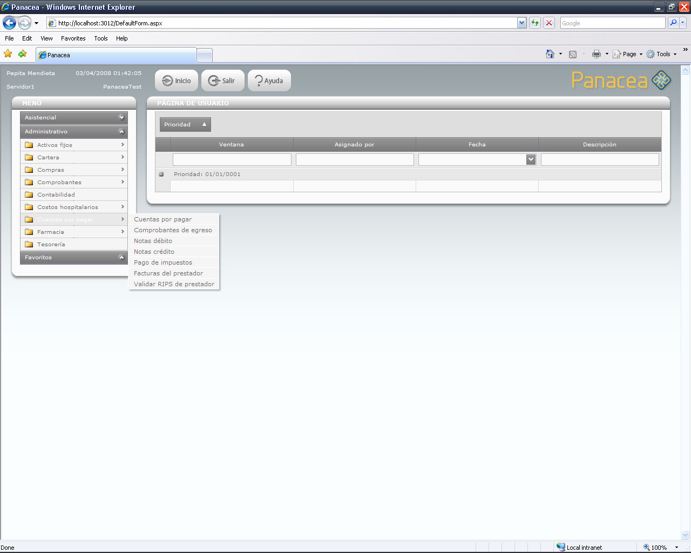Click the Inicio home button
Viewport: 691px width, 553px height.
(177, 81)
